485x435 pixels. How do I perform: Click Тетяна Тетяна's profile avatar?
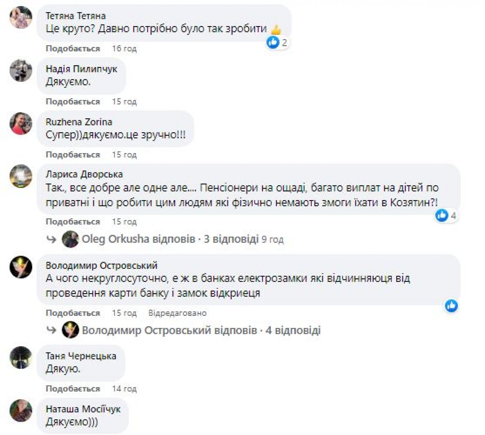(x=21, y=17)
